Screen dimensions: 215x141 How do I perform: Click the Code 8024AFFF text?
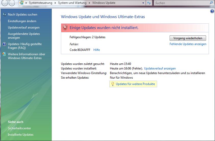80,50
